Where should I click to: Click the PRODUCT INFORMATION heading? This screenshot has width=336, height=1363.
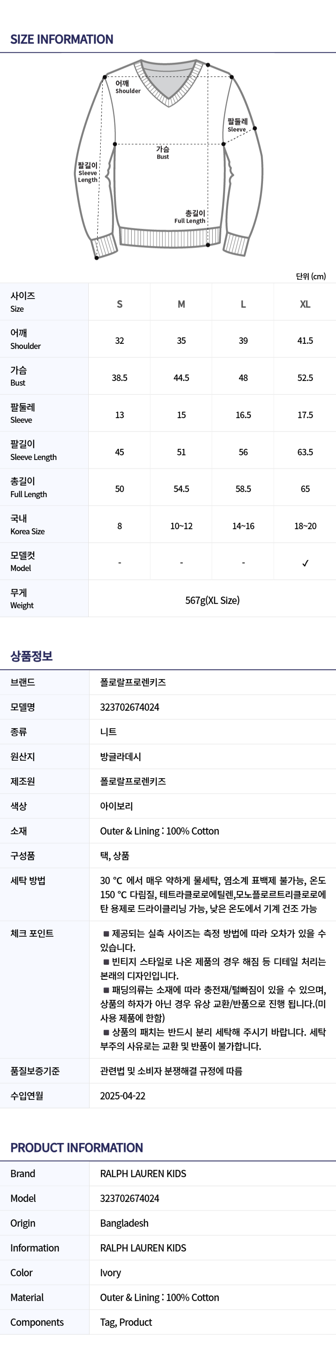[x=77, y=1148]
